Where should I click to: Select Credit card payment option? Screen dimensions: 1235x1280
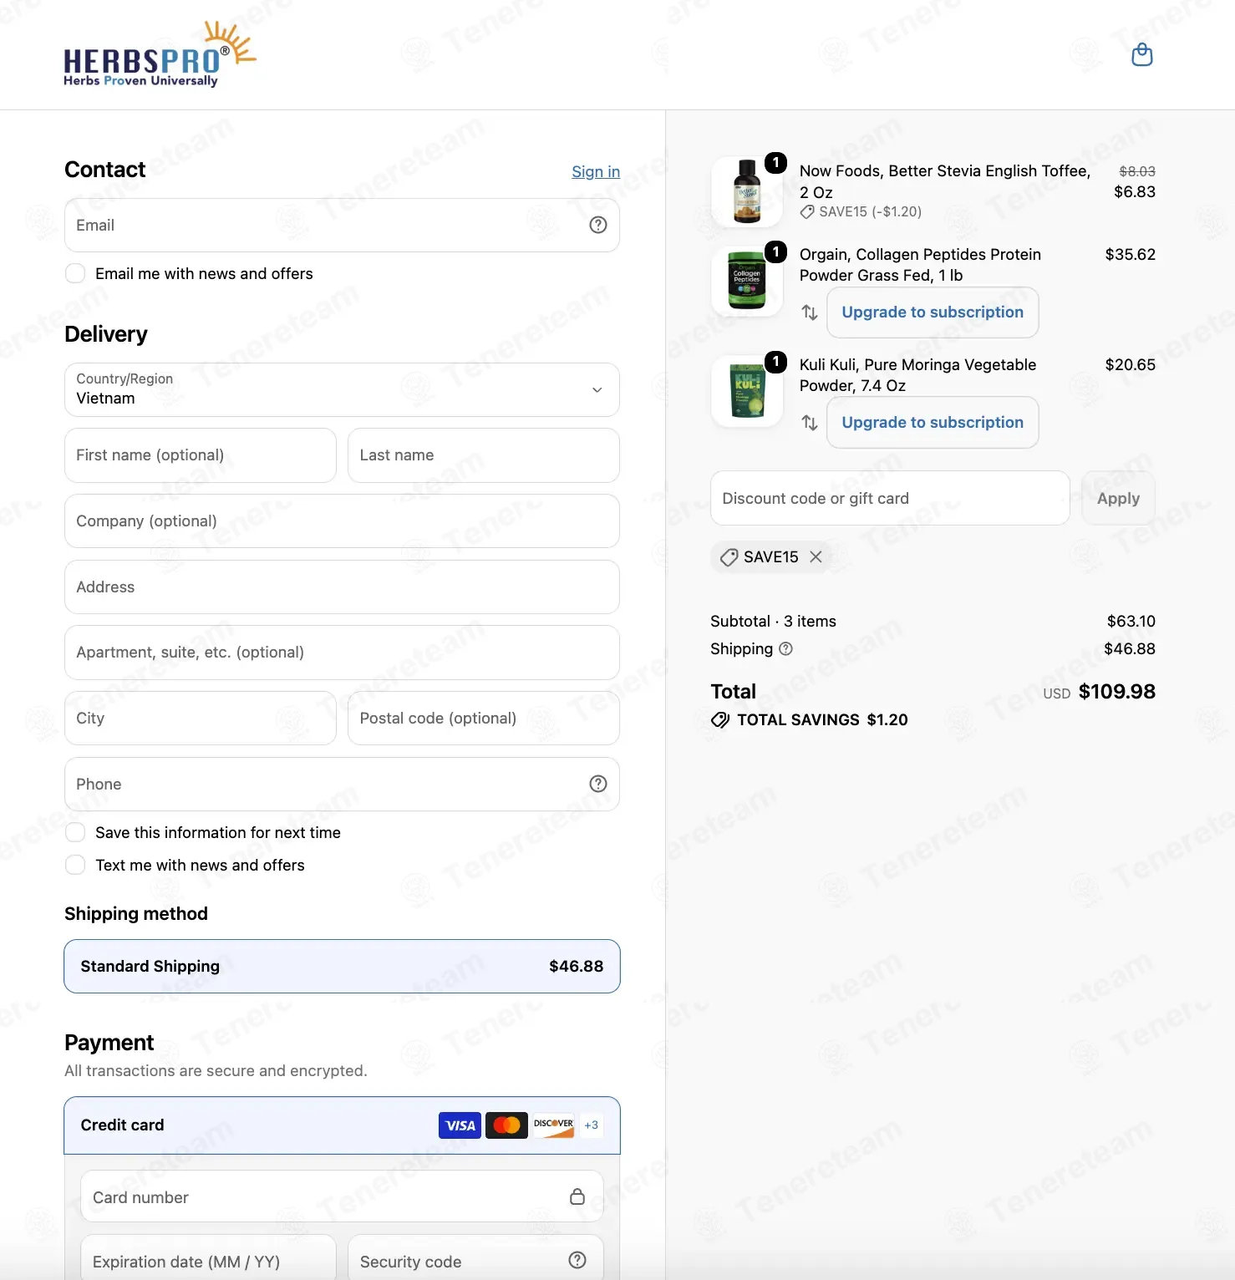(x=342, y=1125)
